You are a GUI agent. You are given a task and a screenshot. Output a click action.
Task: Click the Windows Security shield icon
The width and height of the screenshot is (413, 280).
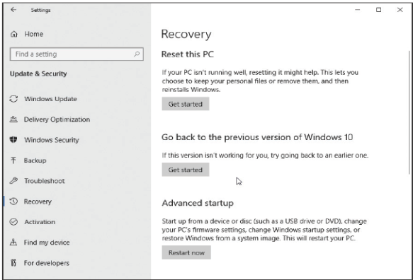(13, 139)
